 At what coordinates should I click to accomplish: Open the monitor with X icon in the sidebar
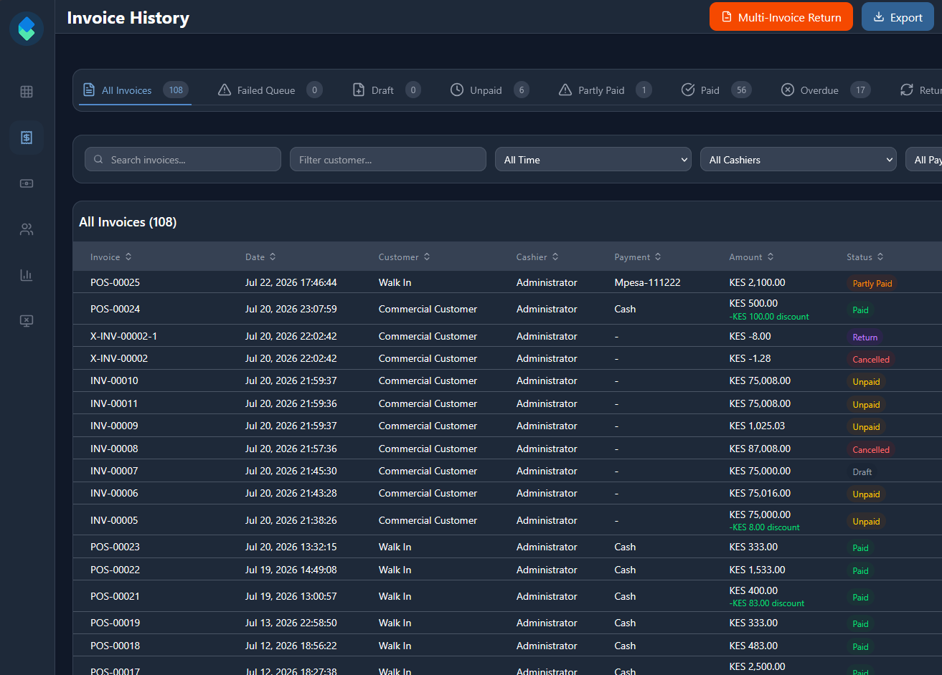click(x=27, y=321)
